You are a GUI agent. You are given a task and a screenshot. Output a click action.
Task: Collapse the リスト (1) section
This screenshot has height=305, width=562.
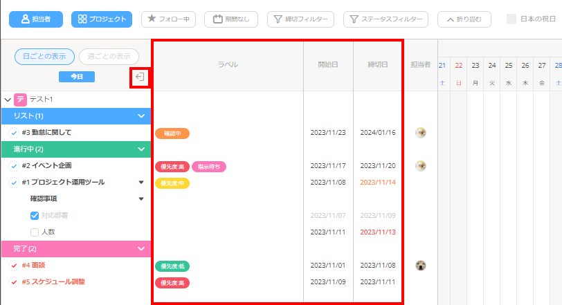pos(141,116)
